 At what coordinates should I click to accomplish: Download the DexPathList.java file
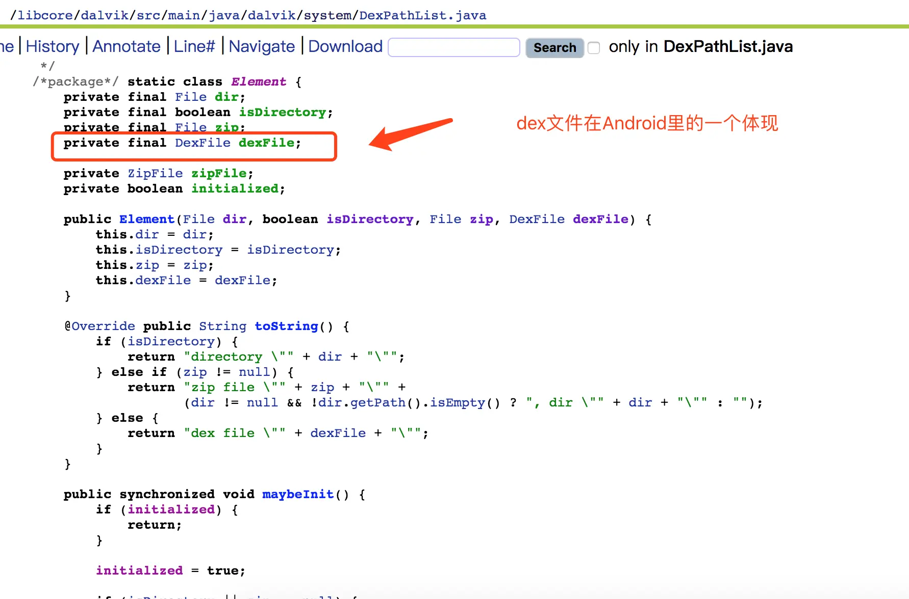pyautogui.click(x=345, y=46)
